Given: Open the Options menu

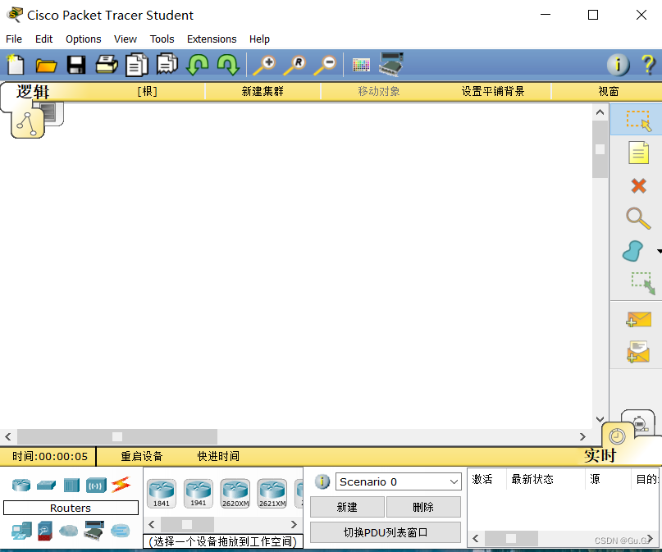Looking at the screenshot, I should [83, 39].
